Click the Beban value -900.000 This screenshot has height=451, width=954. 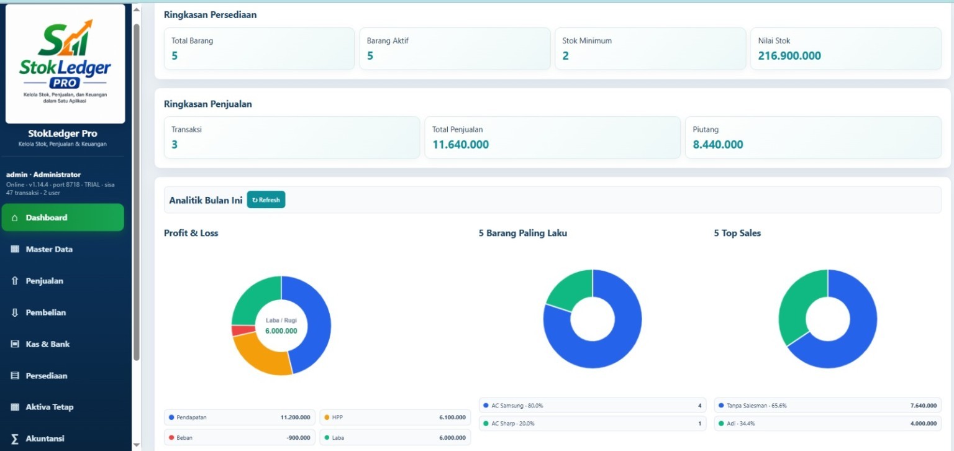[298, 437]
